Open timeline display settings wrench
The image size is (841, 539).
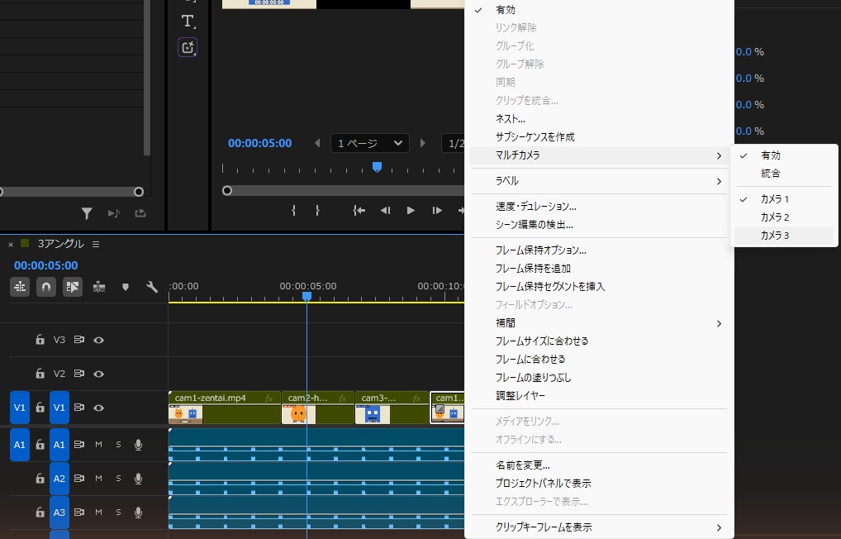tap(152, 287)
